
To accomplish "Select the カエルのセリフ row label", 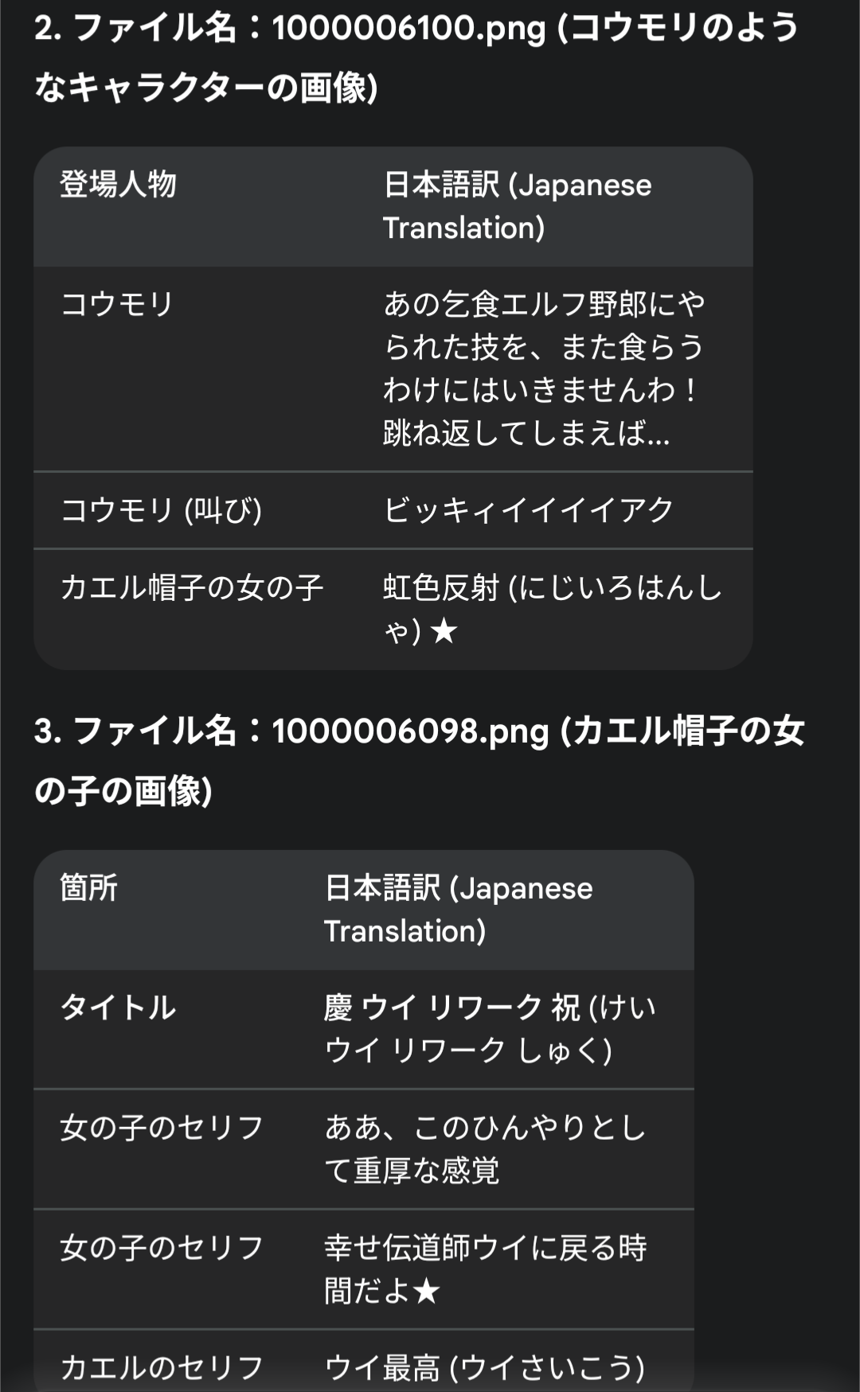I will tap(162, 1367).
